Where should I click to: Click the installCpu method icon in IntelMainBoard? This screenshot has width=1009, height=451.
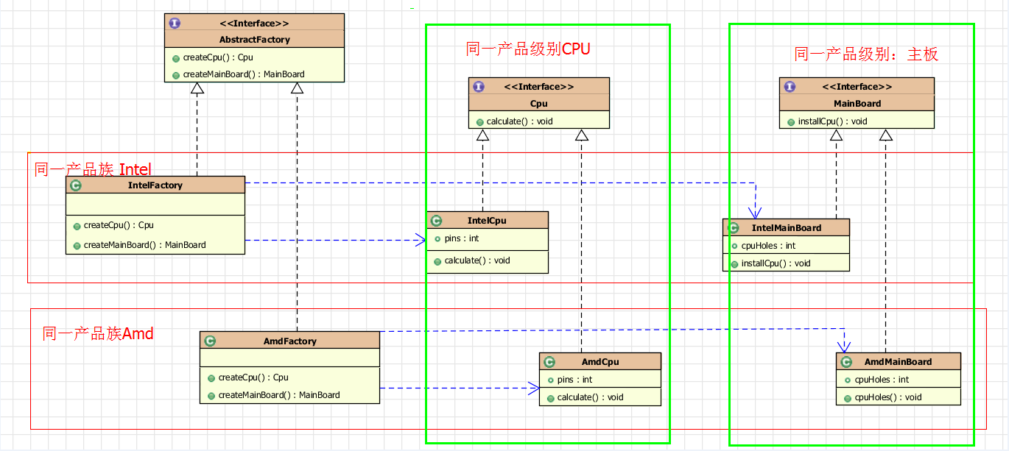(735, 263)
